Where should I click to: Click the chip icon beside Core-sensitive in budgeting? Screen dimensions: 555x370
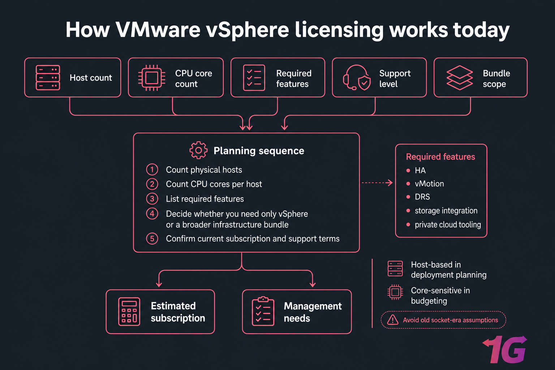coord(395,292)
